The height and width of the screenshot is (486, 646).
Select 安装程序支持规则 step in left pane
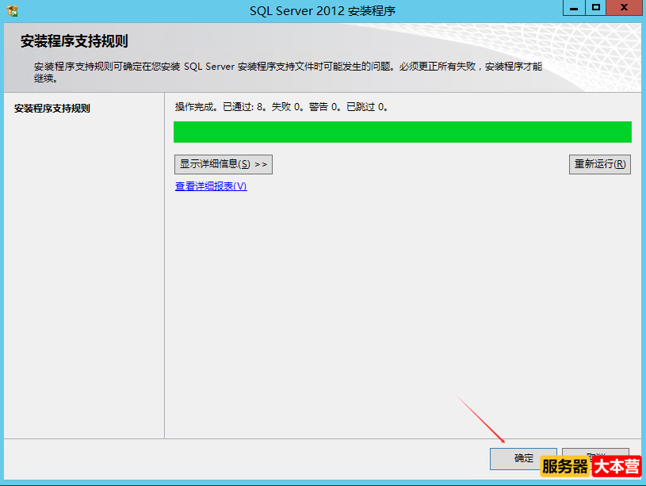pyautogui.click(x=52, y=109)
